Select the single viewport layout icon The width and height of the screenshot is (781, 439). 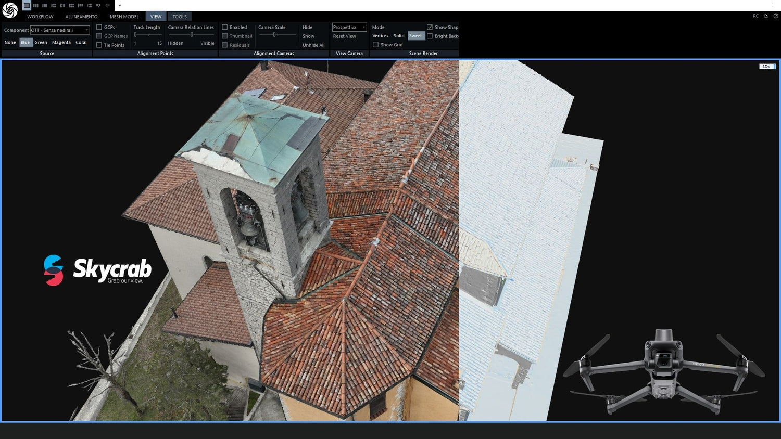pos(27,5)
